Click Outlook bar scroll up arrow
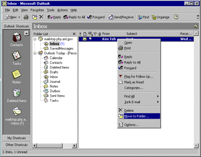Screen dimensions: 201x157 click(x=27, y=33)
